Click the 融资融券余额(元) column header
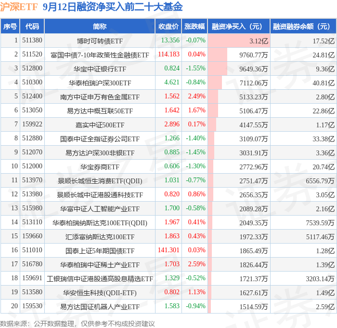 pyautogui.click(x=303, y=27)
